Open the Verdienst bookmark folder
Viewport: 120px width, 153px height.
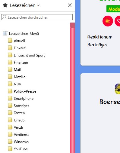click(21, 135)
